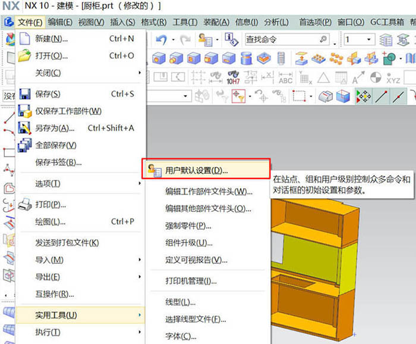
Task: Expand the Export submenu
Action: 80,277
